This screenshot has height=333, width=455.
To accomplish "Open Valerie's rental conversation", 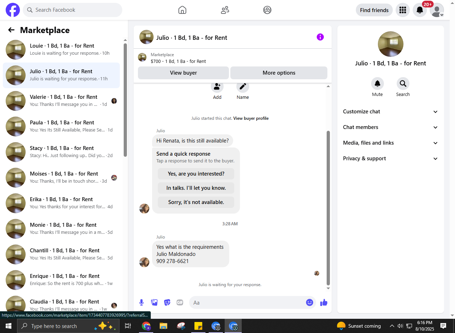I will coord(61,101).
